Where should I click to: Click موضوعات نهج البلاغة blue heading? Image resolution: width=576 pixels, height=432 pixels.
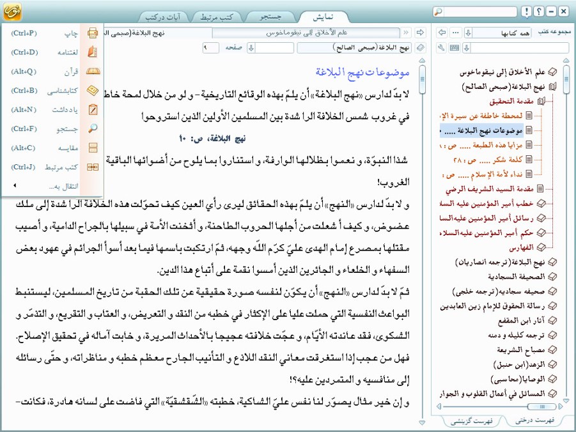[362, 72]
